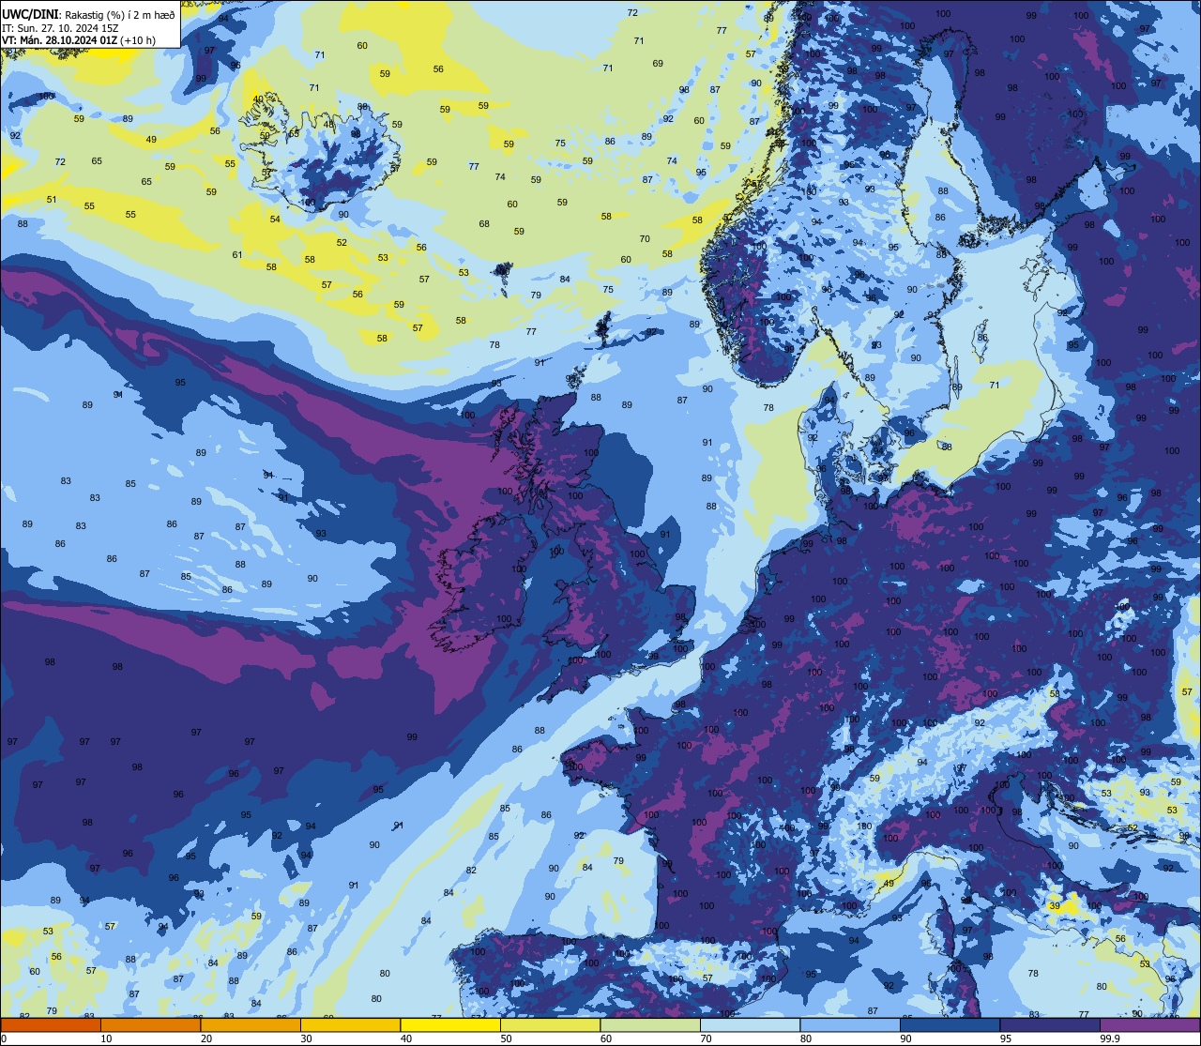Click the purple legend swatch above 99.9
The height and width of the screenshot is (1046, 1201).
coord(1149,1025)
